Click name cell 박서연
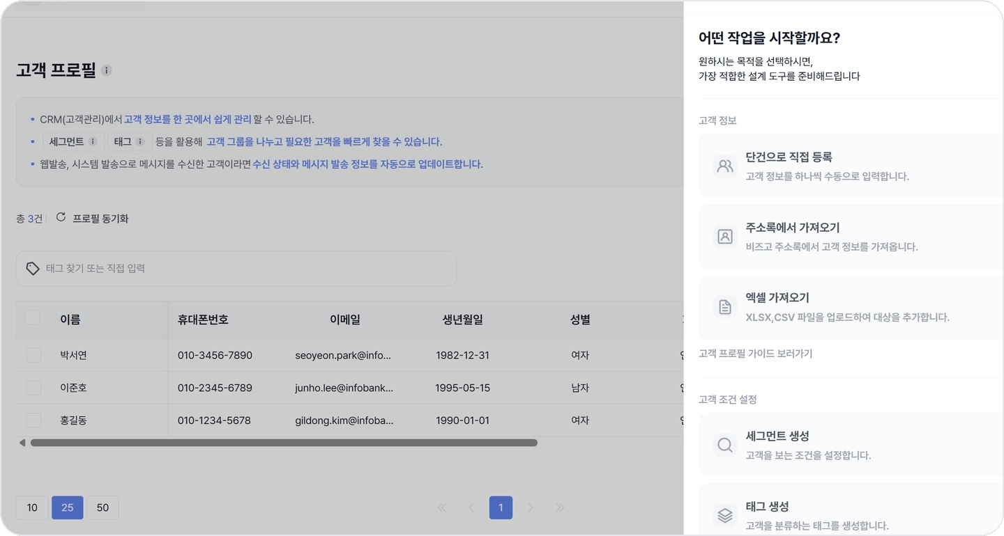Viewport: 1004px width, 536px height. pos(74,355)
